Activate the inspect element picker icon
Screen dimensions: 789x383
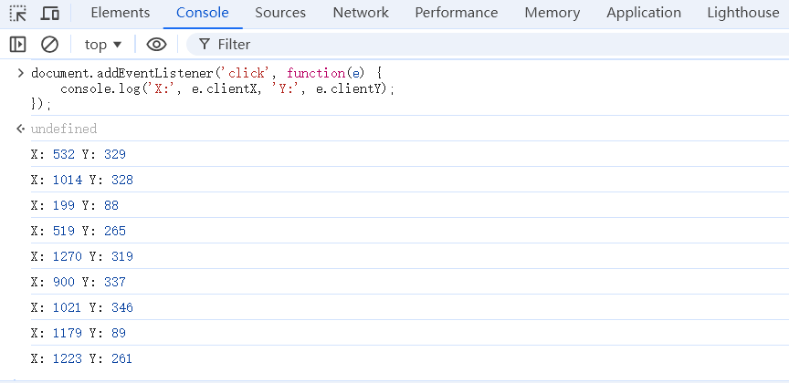(x=18, y=14)
